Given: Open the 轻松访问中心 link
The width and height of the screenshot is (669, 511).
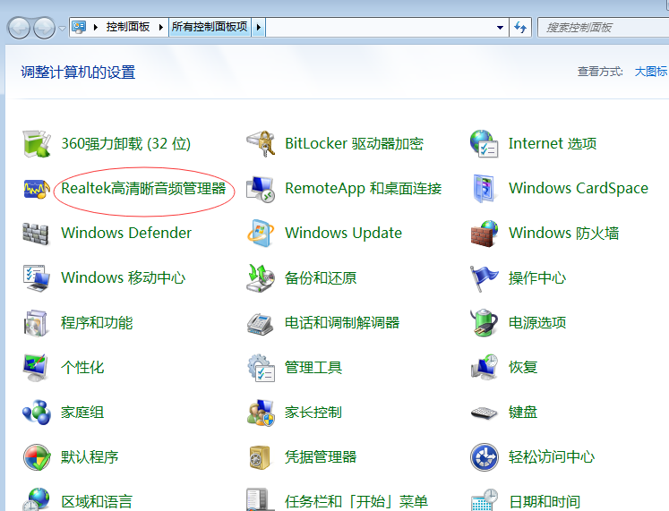Looking at the screenshot, I should (x=552, y=457).
